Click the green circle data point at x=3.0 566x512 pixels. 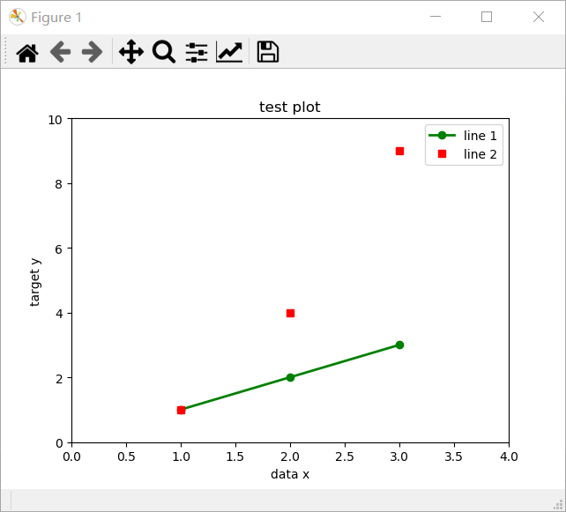click(x=399, y=345)
